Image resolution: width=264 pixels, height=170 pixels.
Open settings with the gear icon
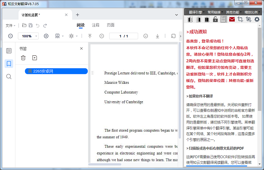(x=257, y=19)
